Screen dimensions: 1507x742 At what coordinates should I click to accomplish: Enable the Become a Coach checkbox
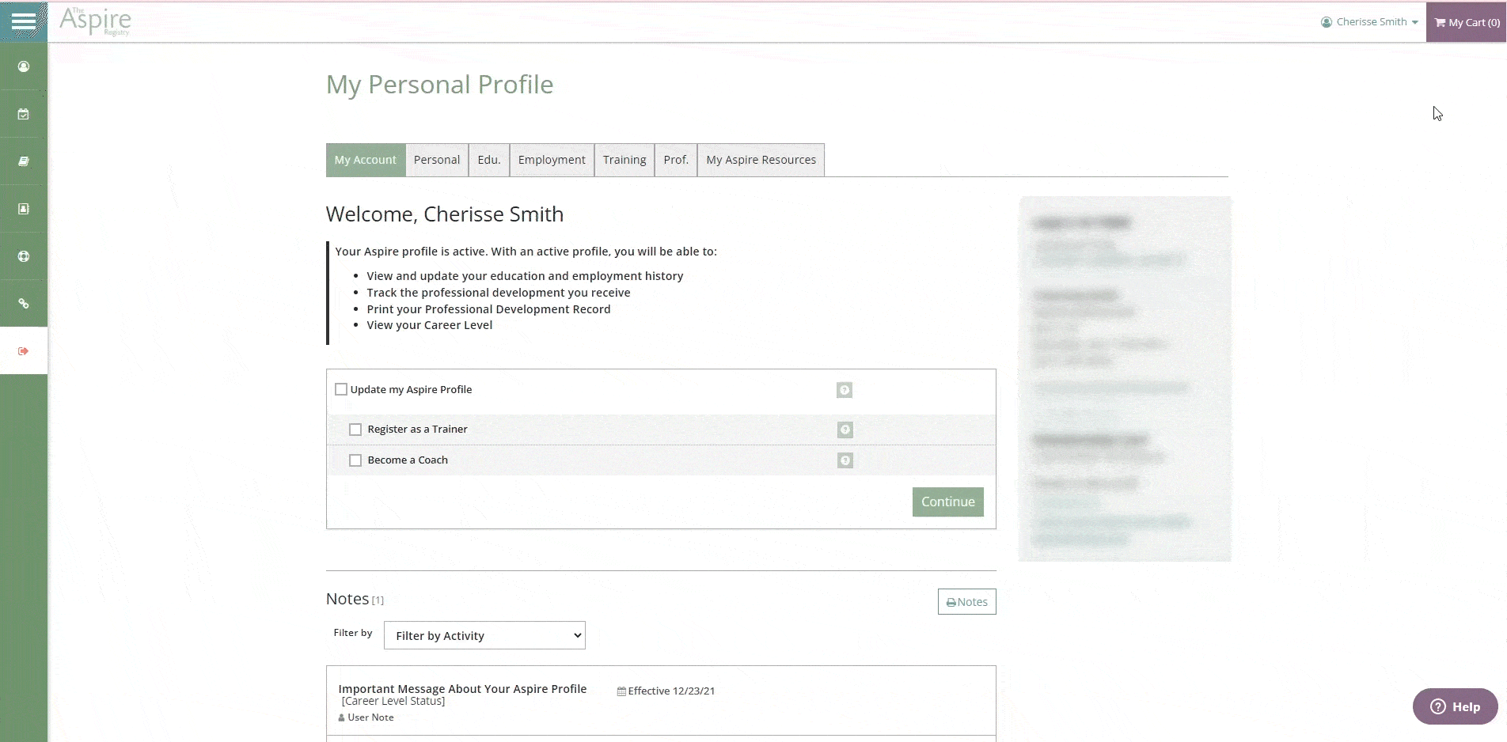coord(355,460)
